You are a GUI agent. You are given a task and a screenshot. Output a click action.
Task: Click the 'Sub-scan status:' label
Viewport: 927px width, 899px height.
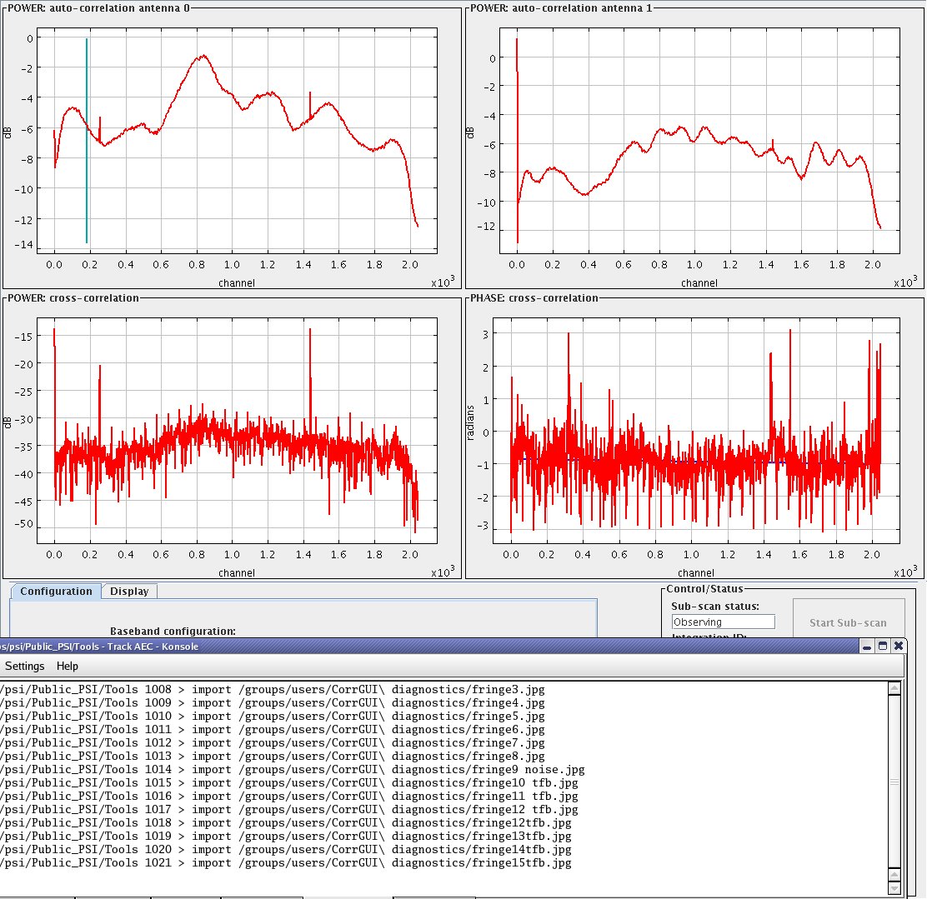click(x=715, y=606)
